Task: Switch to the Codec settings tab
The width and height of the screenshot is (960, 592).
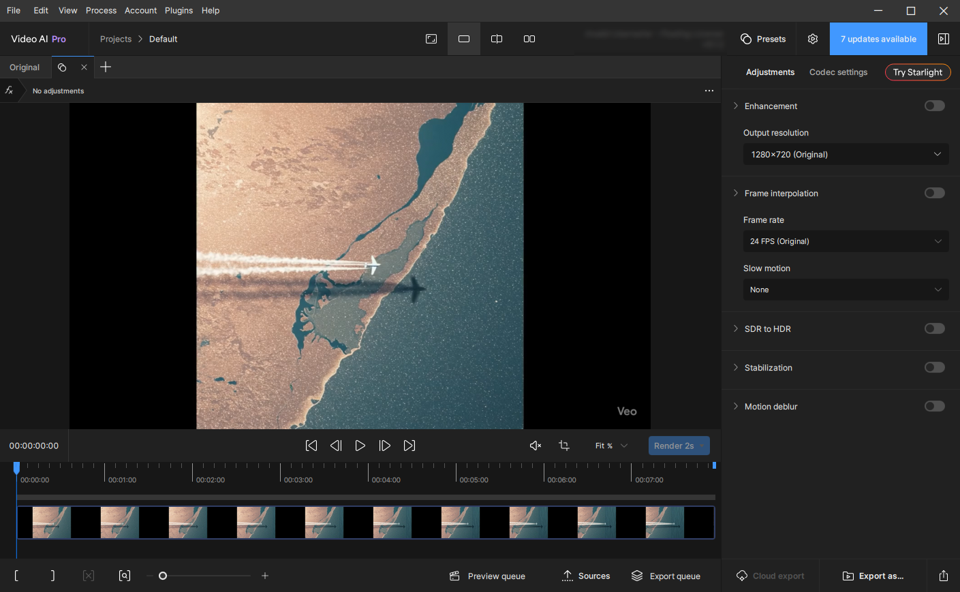Action: click(x=838, y=72)
